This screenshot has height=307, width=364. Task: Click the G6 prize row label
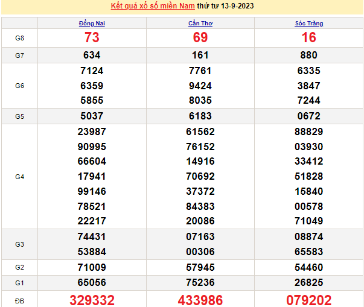click(19, 86)
